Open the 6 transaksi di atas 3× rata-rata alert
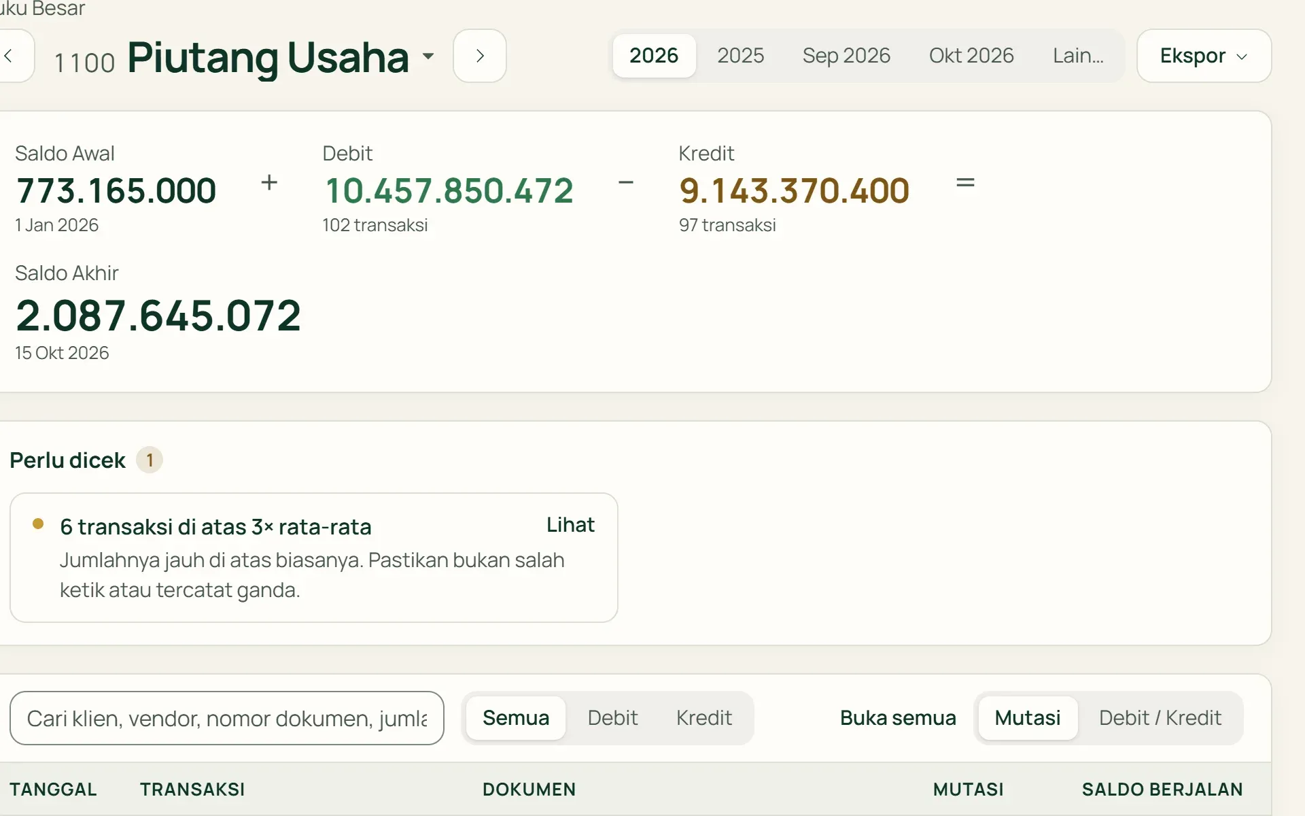 (x=314, y=558)
